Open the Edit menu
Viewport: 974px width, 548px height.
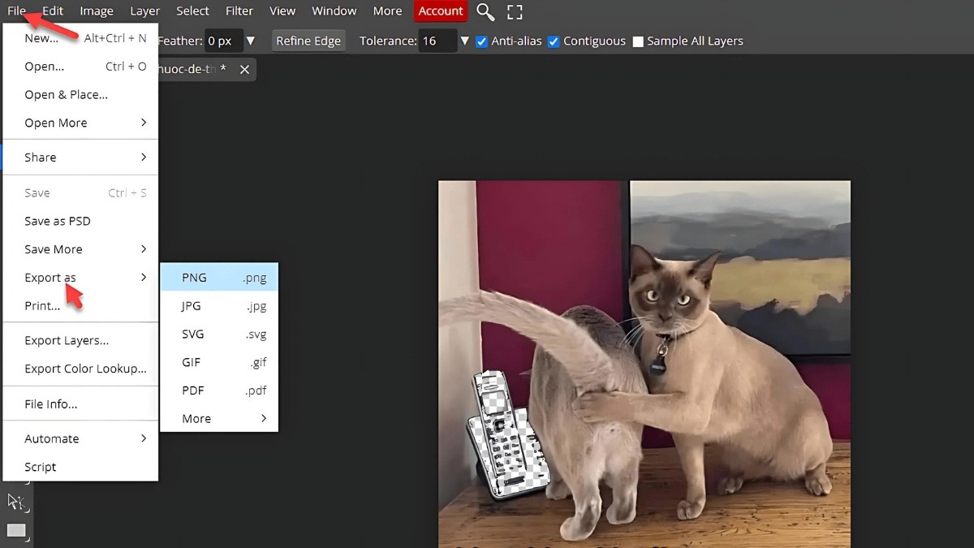(x=53, y=11)
